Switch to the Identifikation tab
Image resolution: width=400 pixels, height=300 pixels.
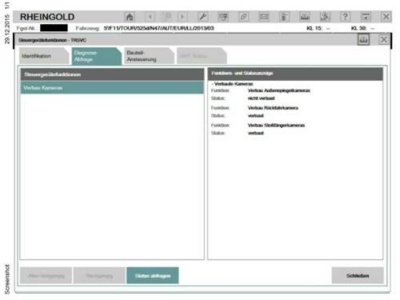44,56
